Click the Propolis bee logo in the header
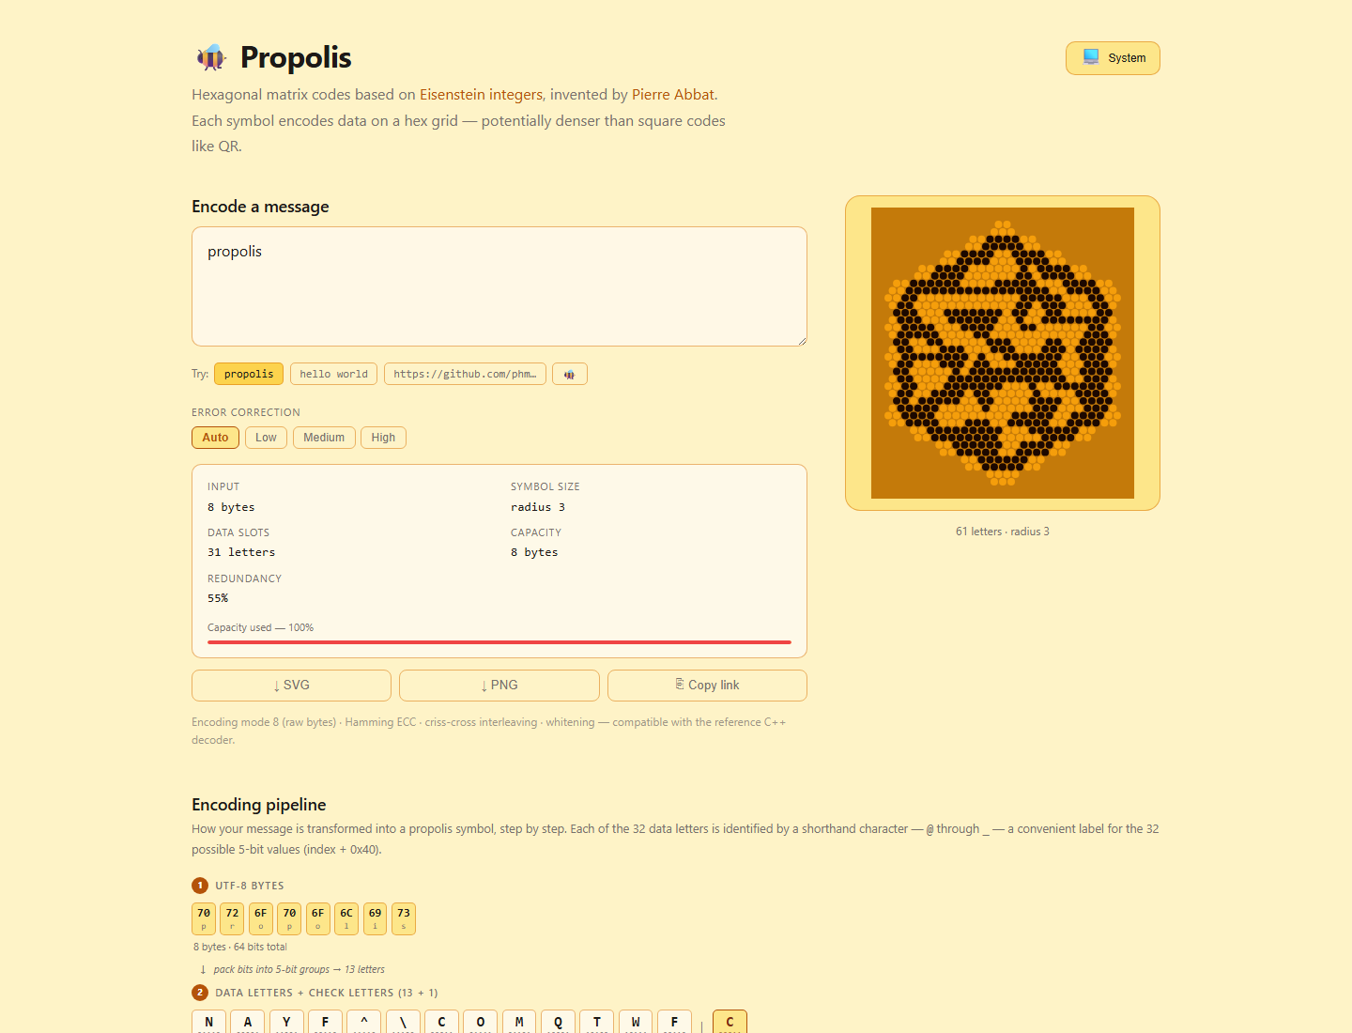1352x1033 pixels. (x=210, y=57)
